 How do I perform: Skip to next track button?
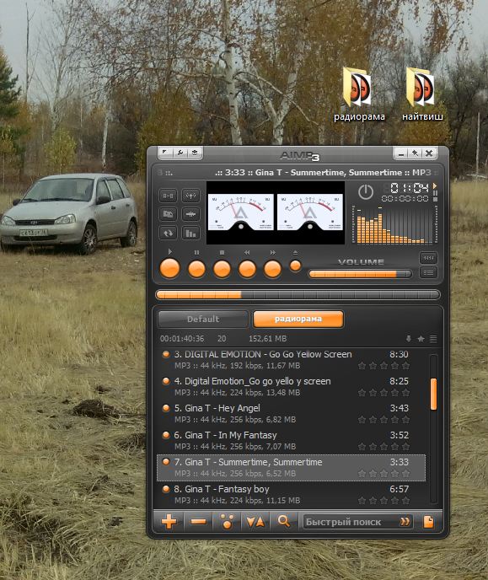(272, 269)
